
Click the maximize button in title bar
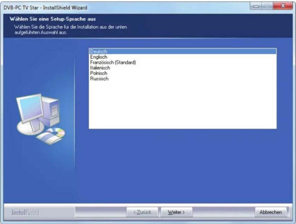pos(267,6)
